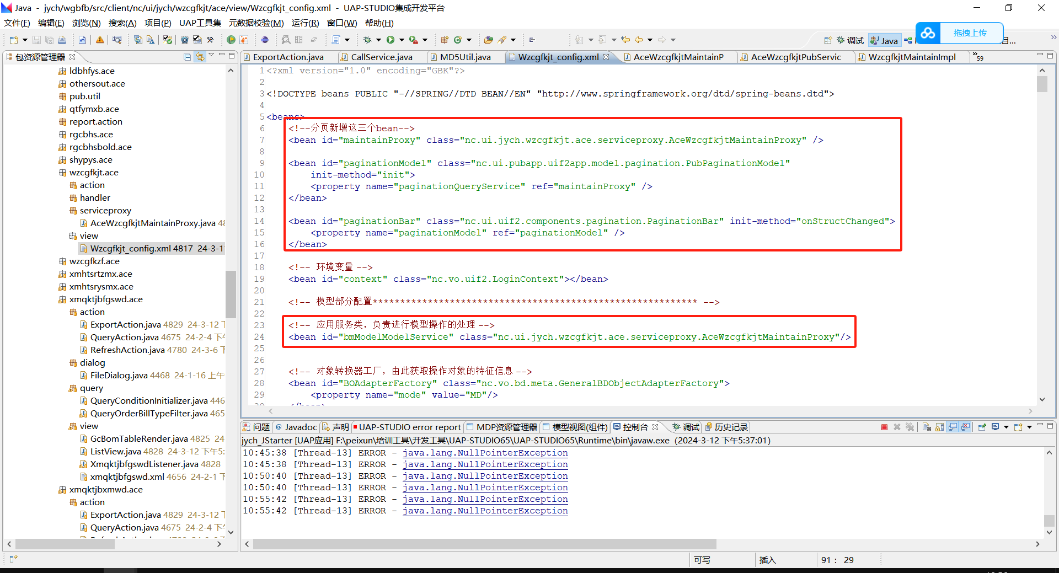
Task: Click the warning triangle toolbar icon
Action: click(x=100, y=40)
